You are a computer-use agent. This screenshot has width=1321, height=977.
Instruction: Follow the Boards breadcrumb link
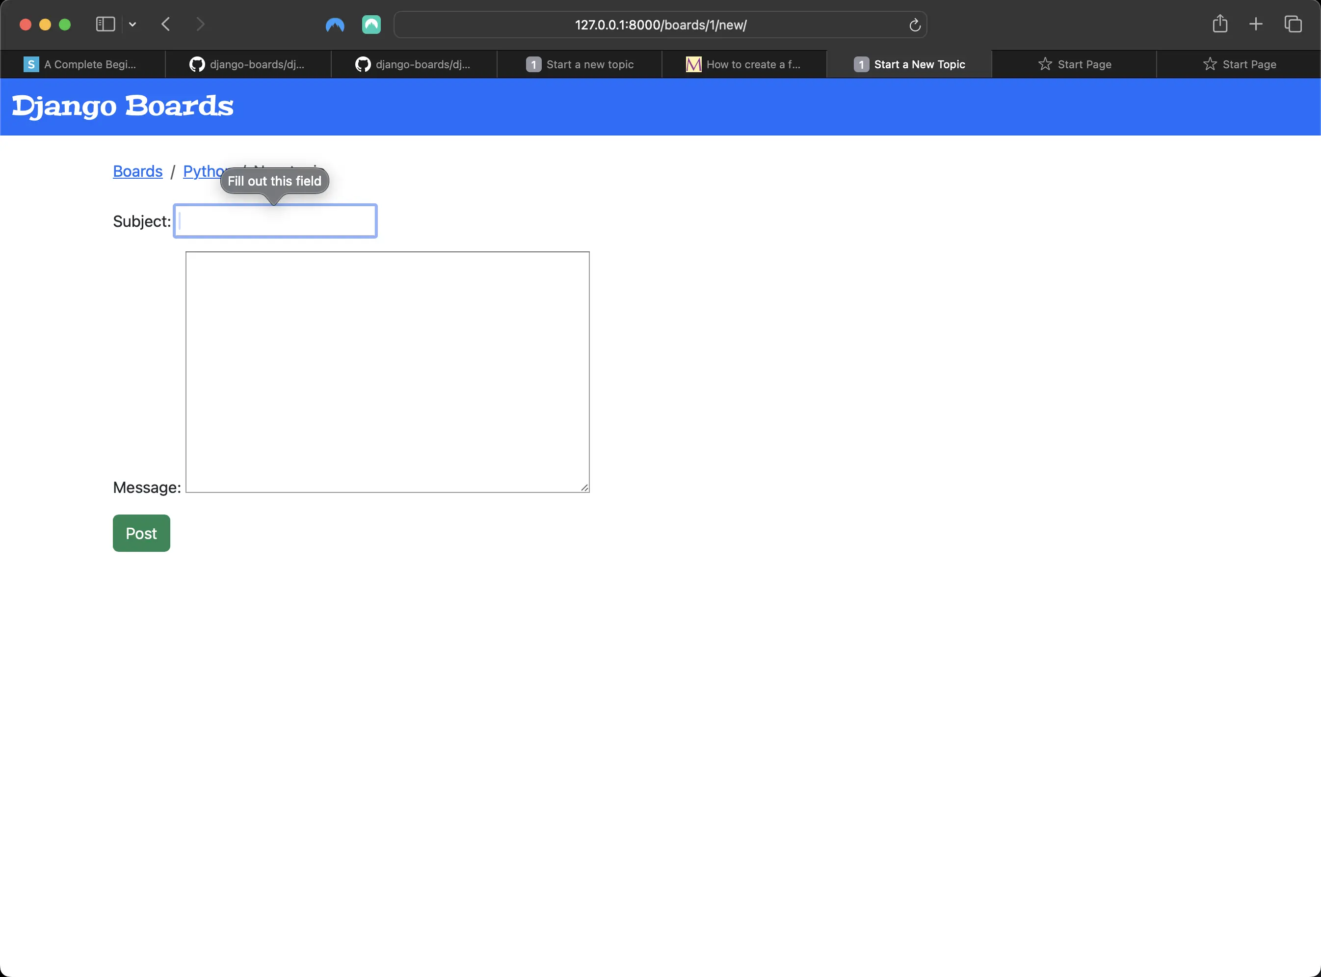pos(138,171)
